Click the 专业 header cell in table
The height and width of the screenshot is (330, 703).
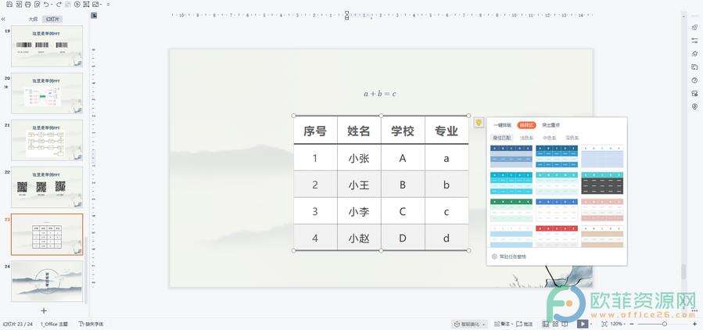tap(446, 131)
